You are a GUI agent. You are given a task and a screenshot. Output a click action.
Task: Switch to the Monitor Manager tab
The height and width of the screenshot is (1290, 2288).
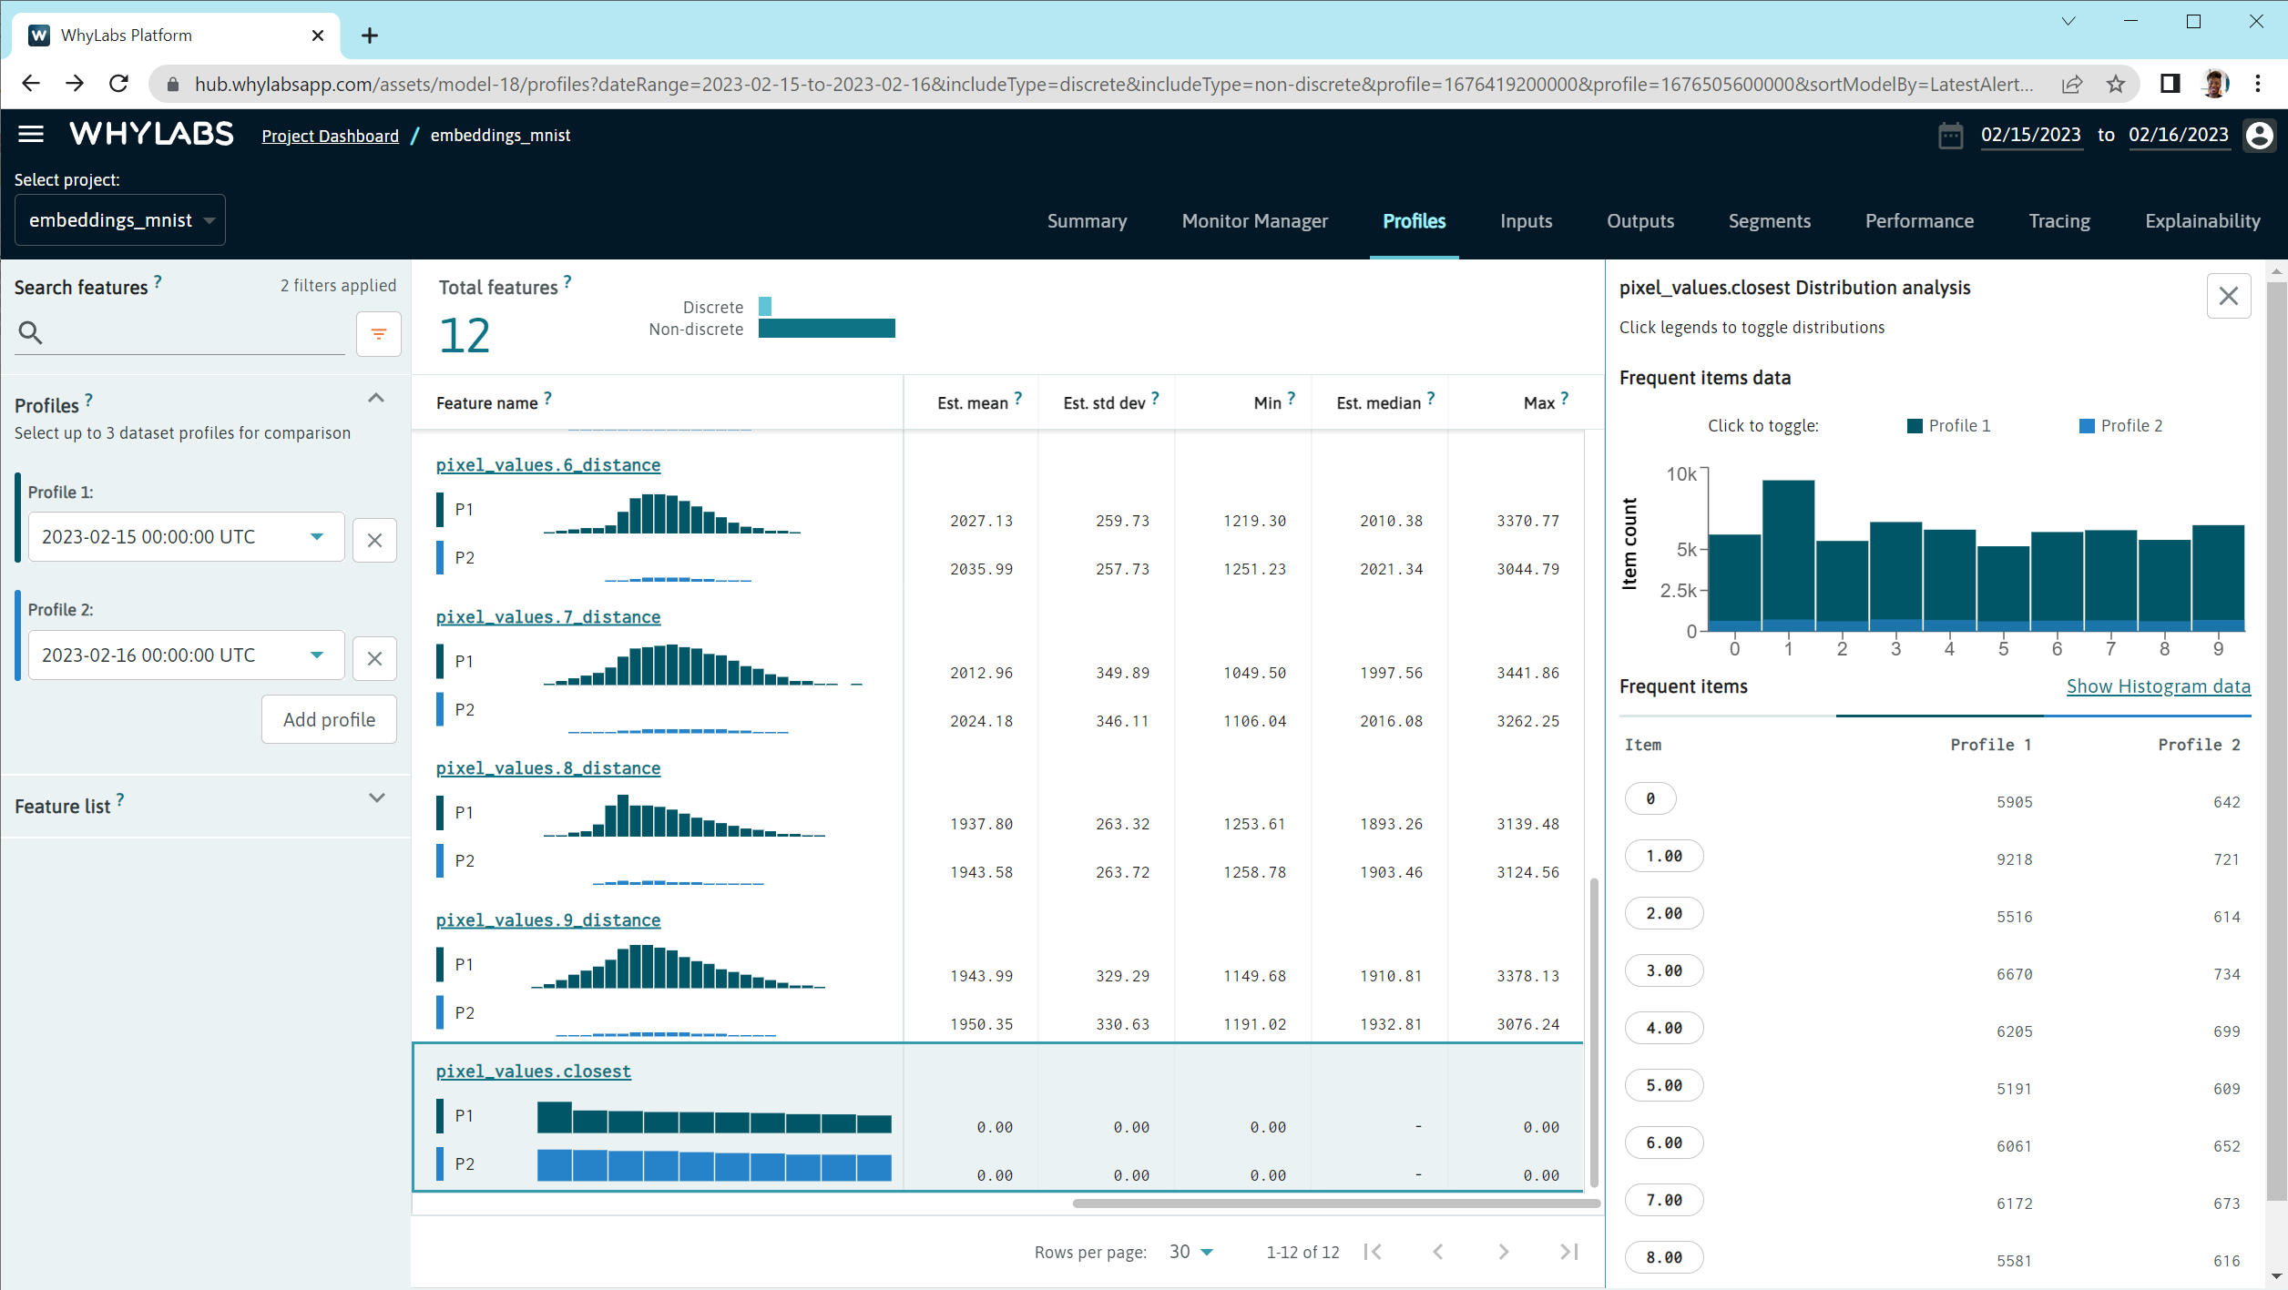[x=1254, y=221]
